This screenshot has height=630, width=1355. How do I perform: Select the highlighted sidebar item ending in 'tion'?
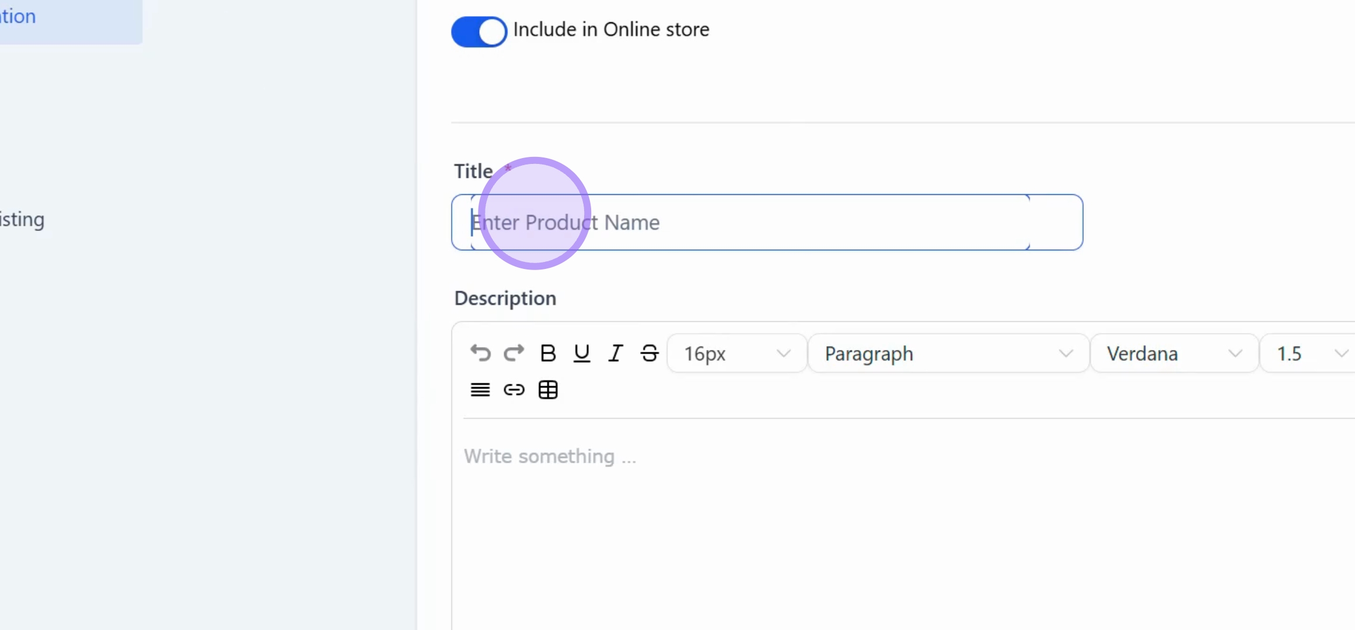coord(70,17)
